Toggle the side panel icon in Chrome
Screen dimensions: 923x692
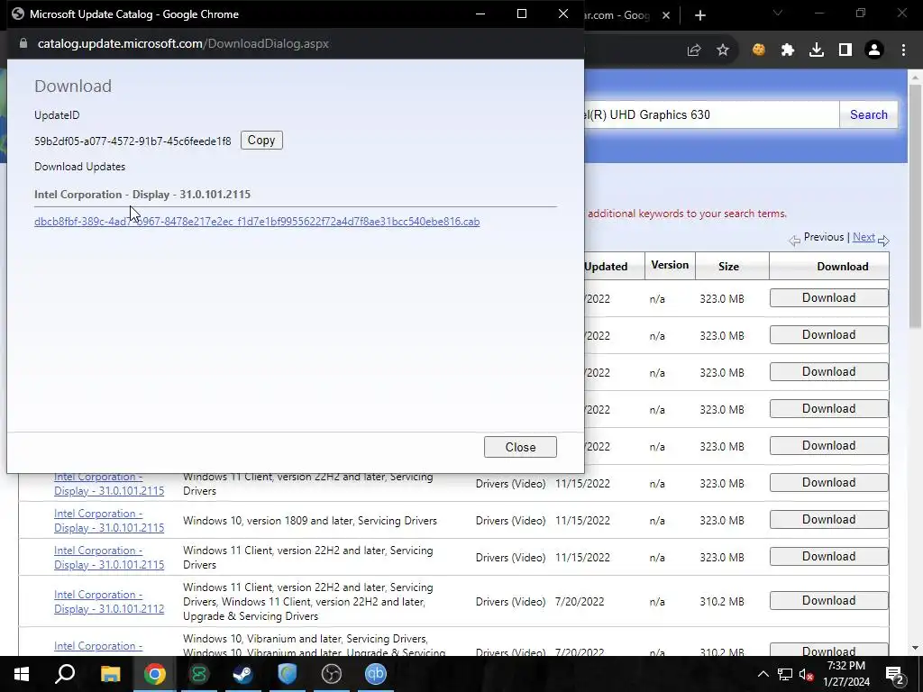point(845,50)
